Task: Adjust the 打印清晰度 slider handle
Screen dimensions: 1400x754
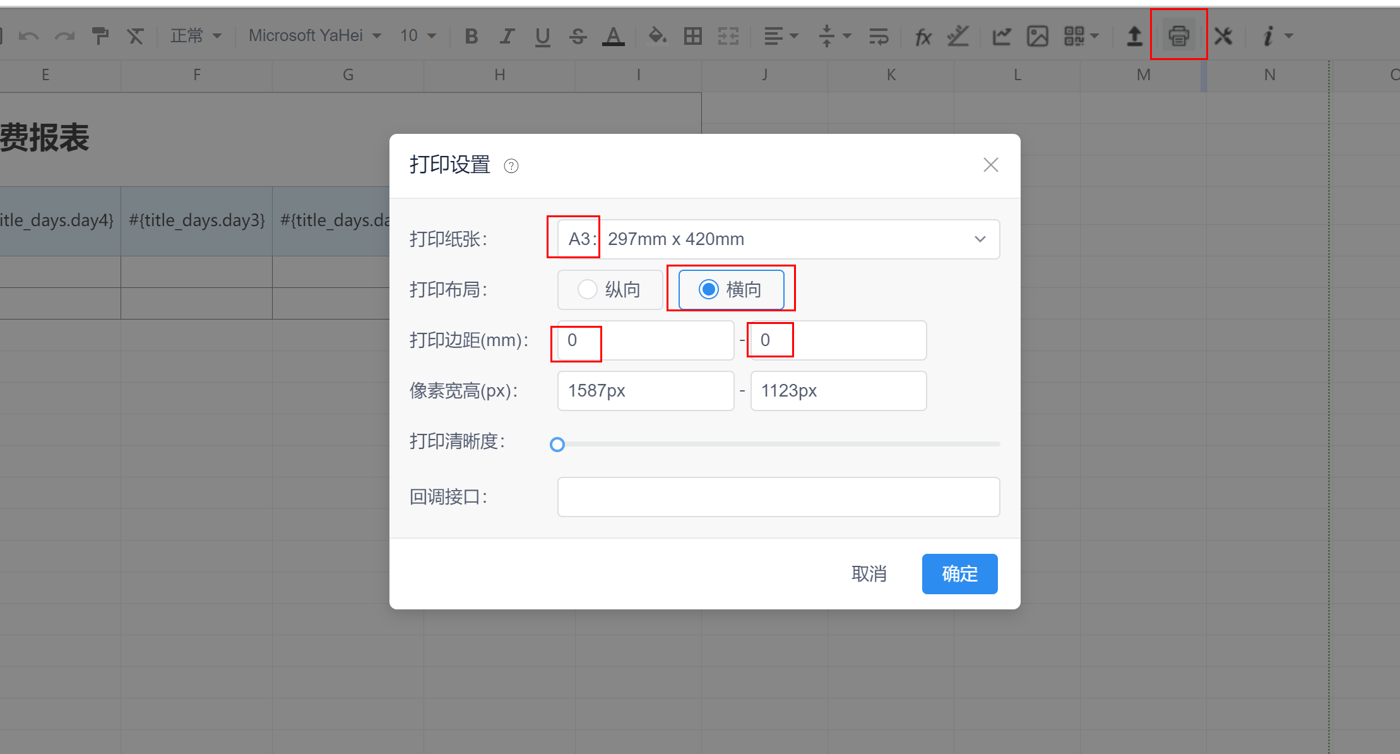Action: 557,445
